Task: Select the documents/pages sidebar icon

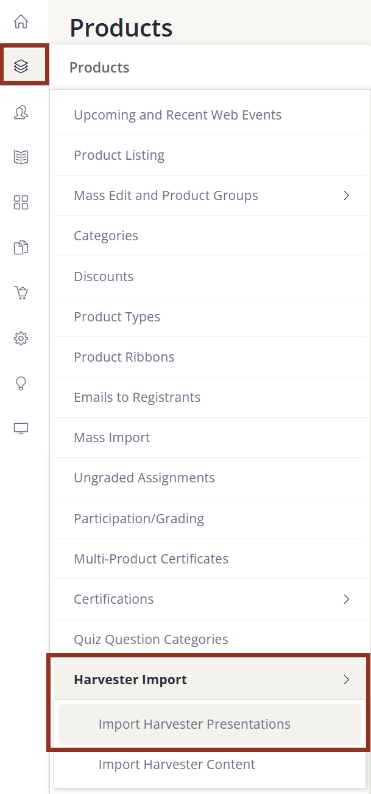Action: tap(20, 247)
